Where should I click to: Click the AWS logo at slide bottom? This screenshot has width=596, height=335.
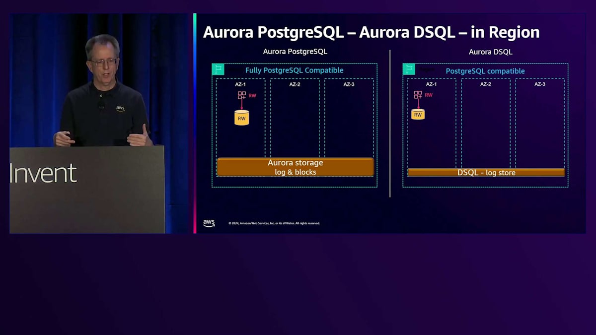pos(209,223)
